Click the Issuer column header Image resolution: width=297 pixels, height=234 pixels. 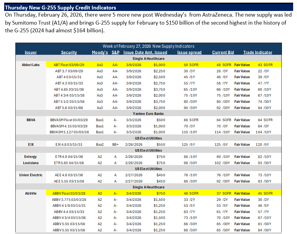(31, 52)
